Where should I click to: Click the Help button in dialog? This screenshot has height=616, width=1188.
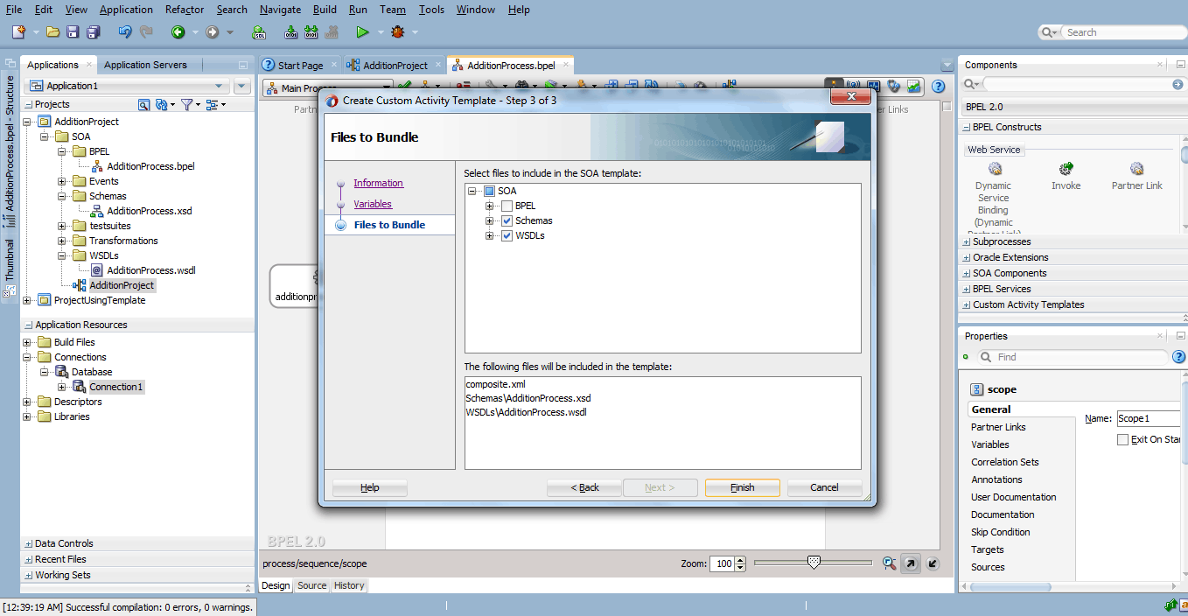point(370,487)
